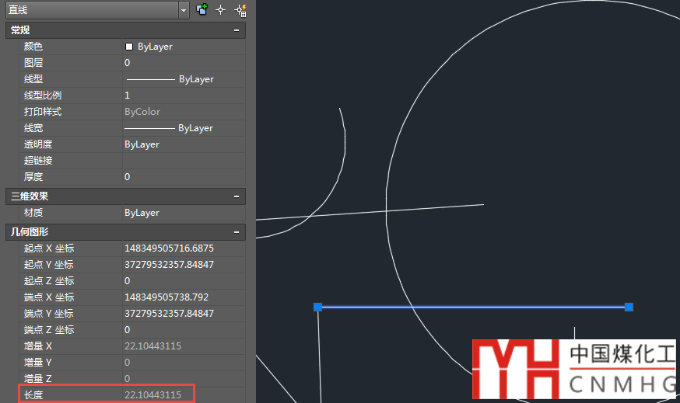
Task: Click the Toggle PICKADD value icon
Action: [202, 10]
